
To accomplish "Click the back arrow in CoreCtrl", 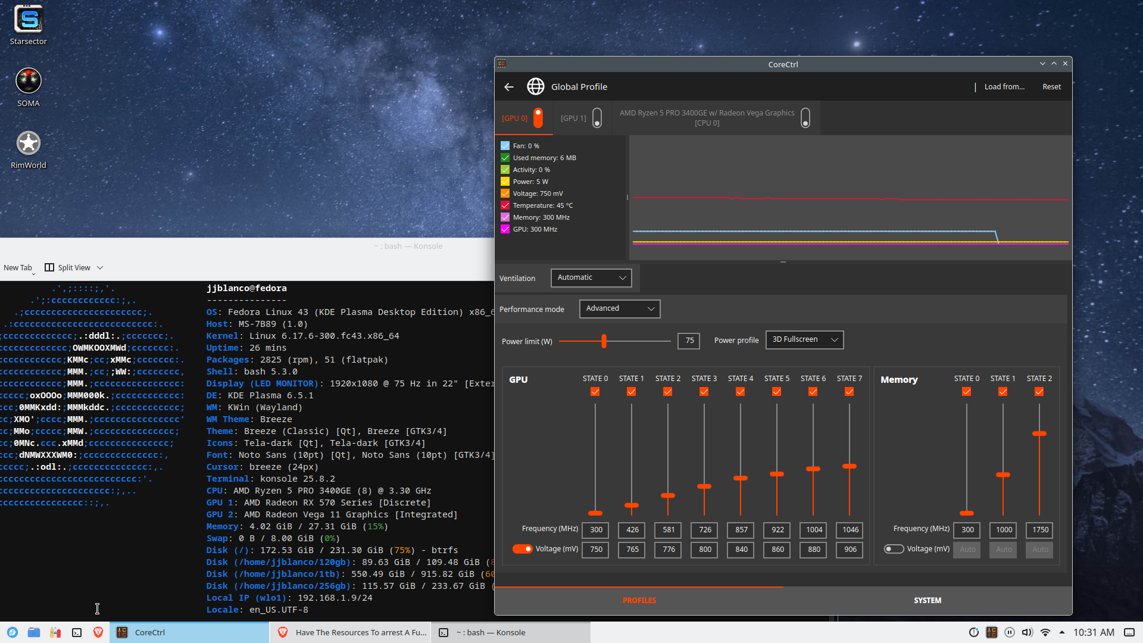I will tap(509, 87).
